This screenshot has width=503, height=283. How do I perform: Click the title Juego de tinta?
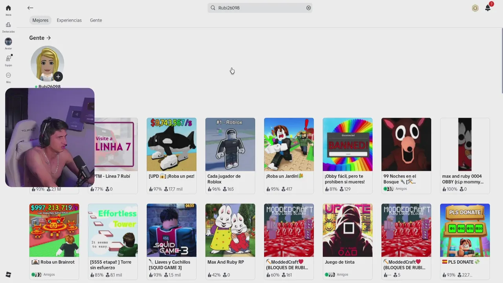click(340, 262)
